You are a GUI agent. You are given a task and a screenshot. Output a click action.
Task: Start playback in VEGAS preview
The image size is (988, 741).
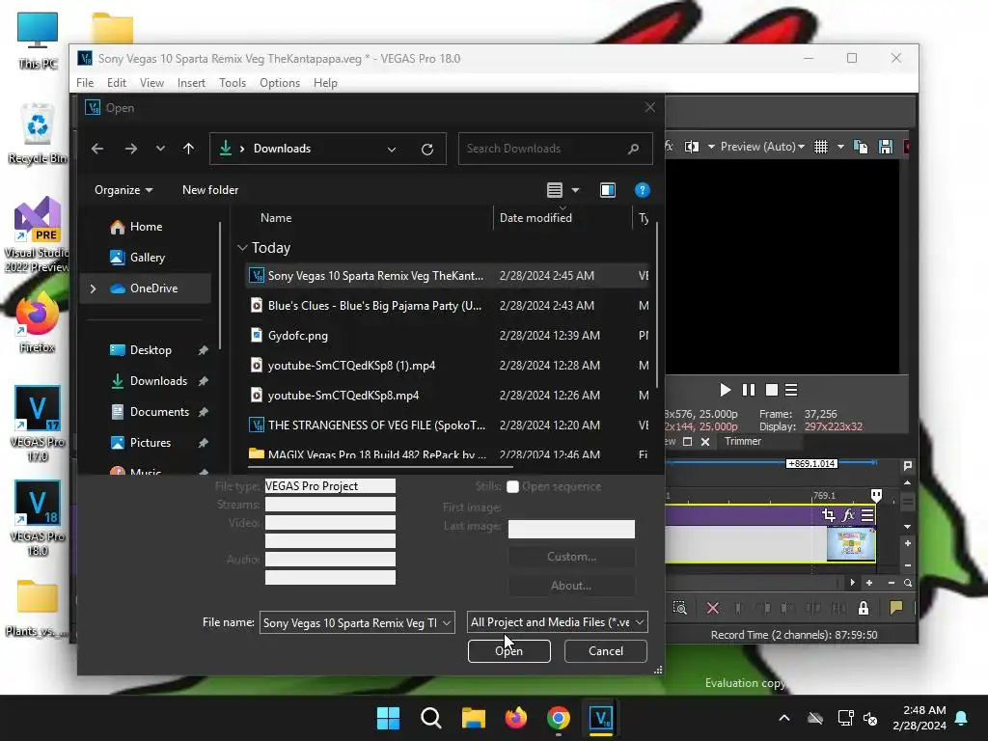(726, 390)
